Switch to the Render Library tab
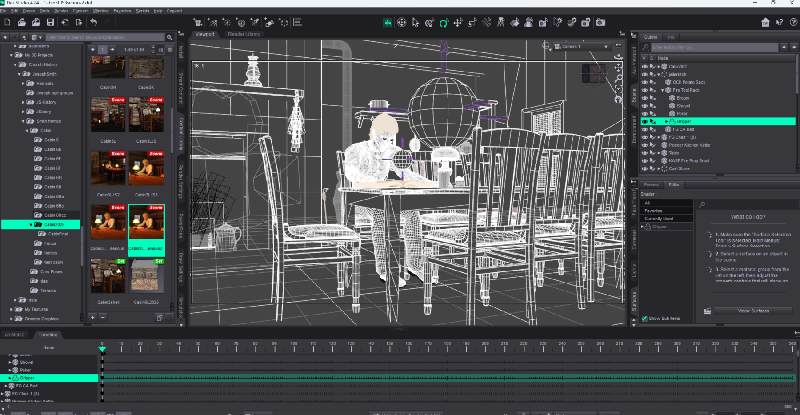 click(x=244, y=34)
